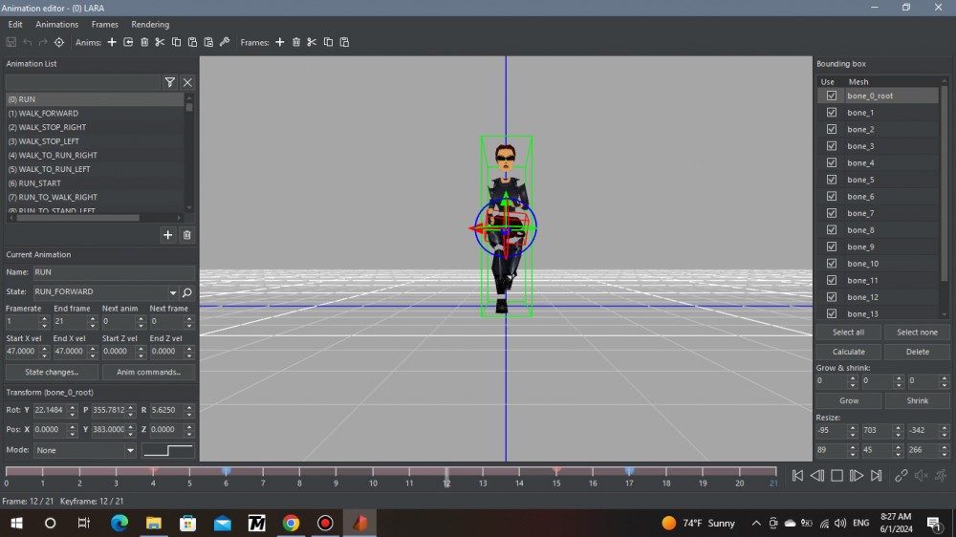Open the Animations menu
This screenshot has width=956, height=537.
point(56,25)
